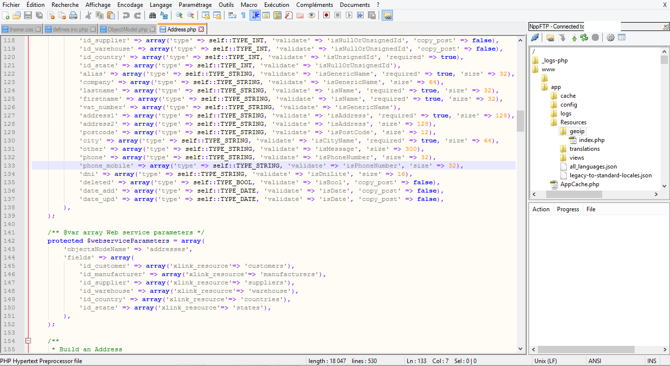Click the Progress column header
Screen dimensions: 670x366
tap(568, 209)
